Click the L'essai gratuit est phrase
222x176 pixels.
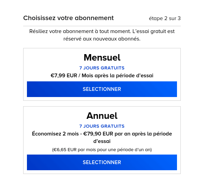click(x=153, y=31)
